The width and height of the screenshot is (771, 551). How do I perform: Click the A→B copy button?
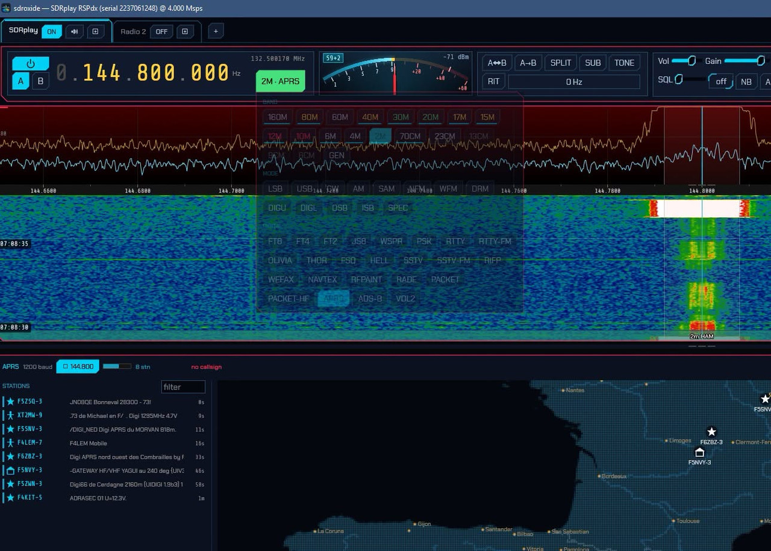click(x=528, y=63)
